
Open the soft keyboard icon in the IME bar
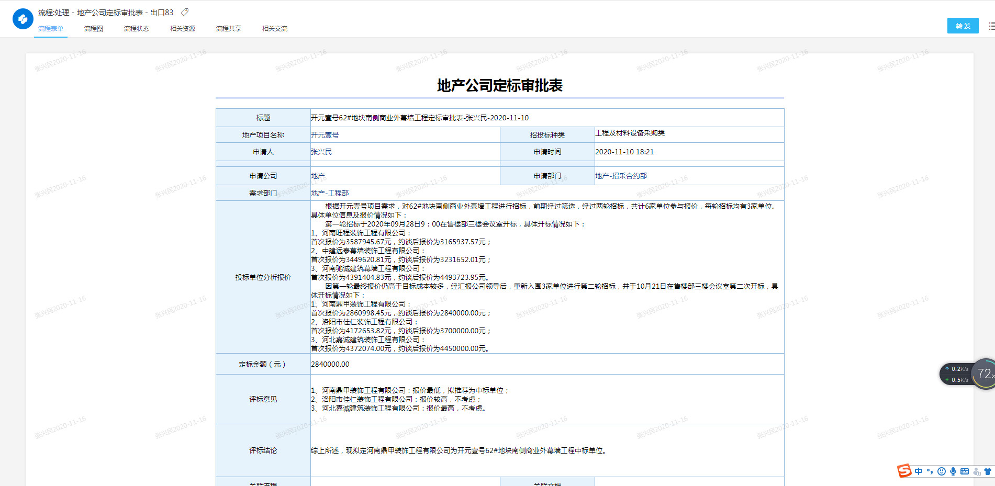tap(965, 471)
